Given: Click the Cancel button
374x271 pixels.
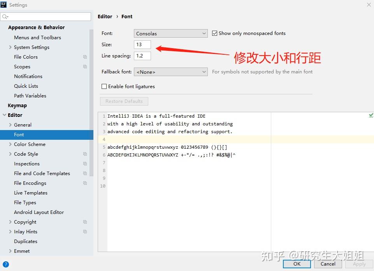Looking at the screenshot, I should [328, 264].
